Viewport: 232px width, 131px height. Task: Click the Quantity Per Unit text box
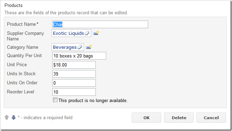(x=79, y=56)
